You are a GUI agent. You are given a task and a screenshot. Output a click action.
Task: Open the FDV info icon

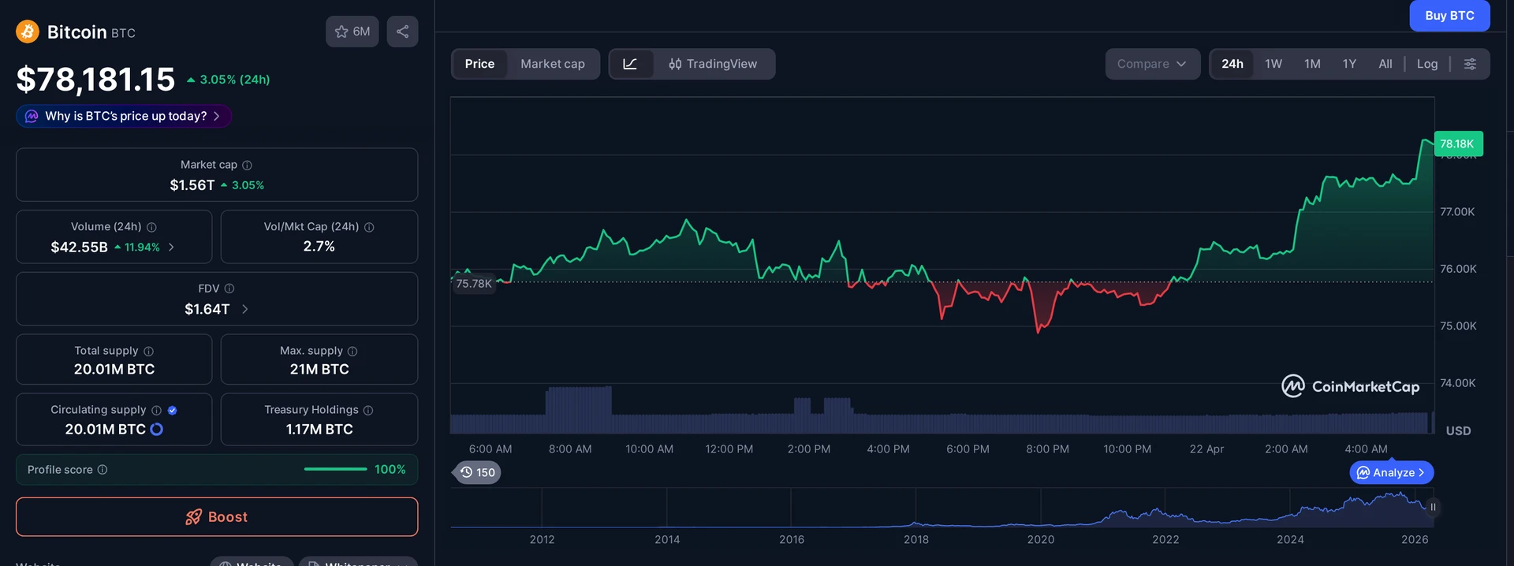click(229, 289)
